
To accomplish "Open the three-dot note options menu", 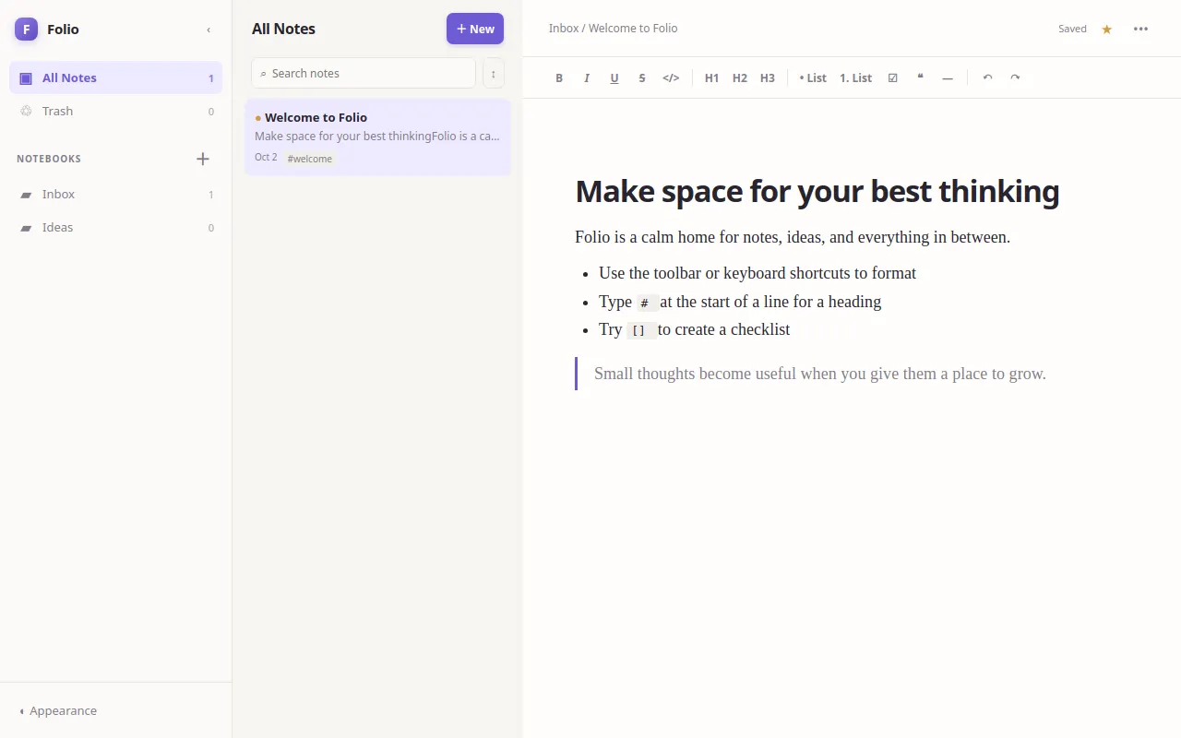I will 1141,29.
